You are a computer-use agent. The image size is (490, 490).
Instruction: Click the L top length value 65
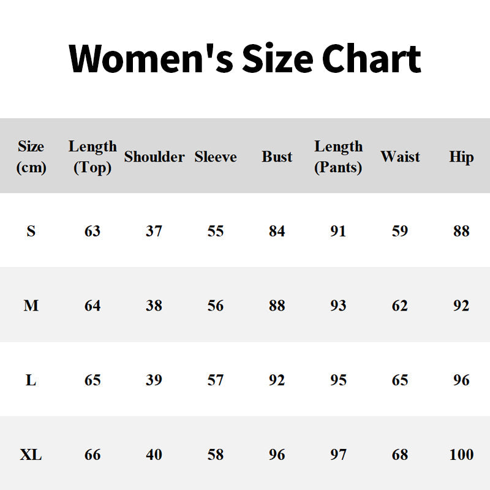pos(92,380)
